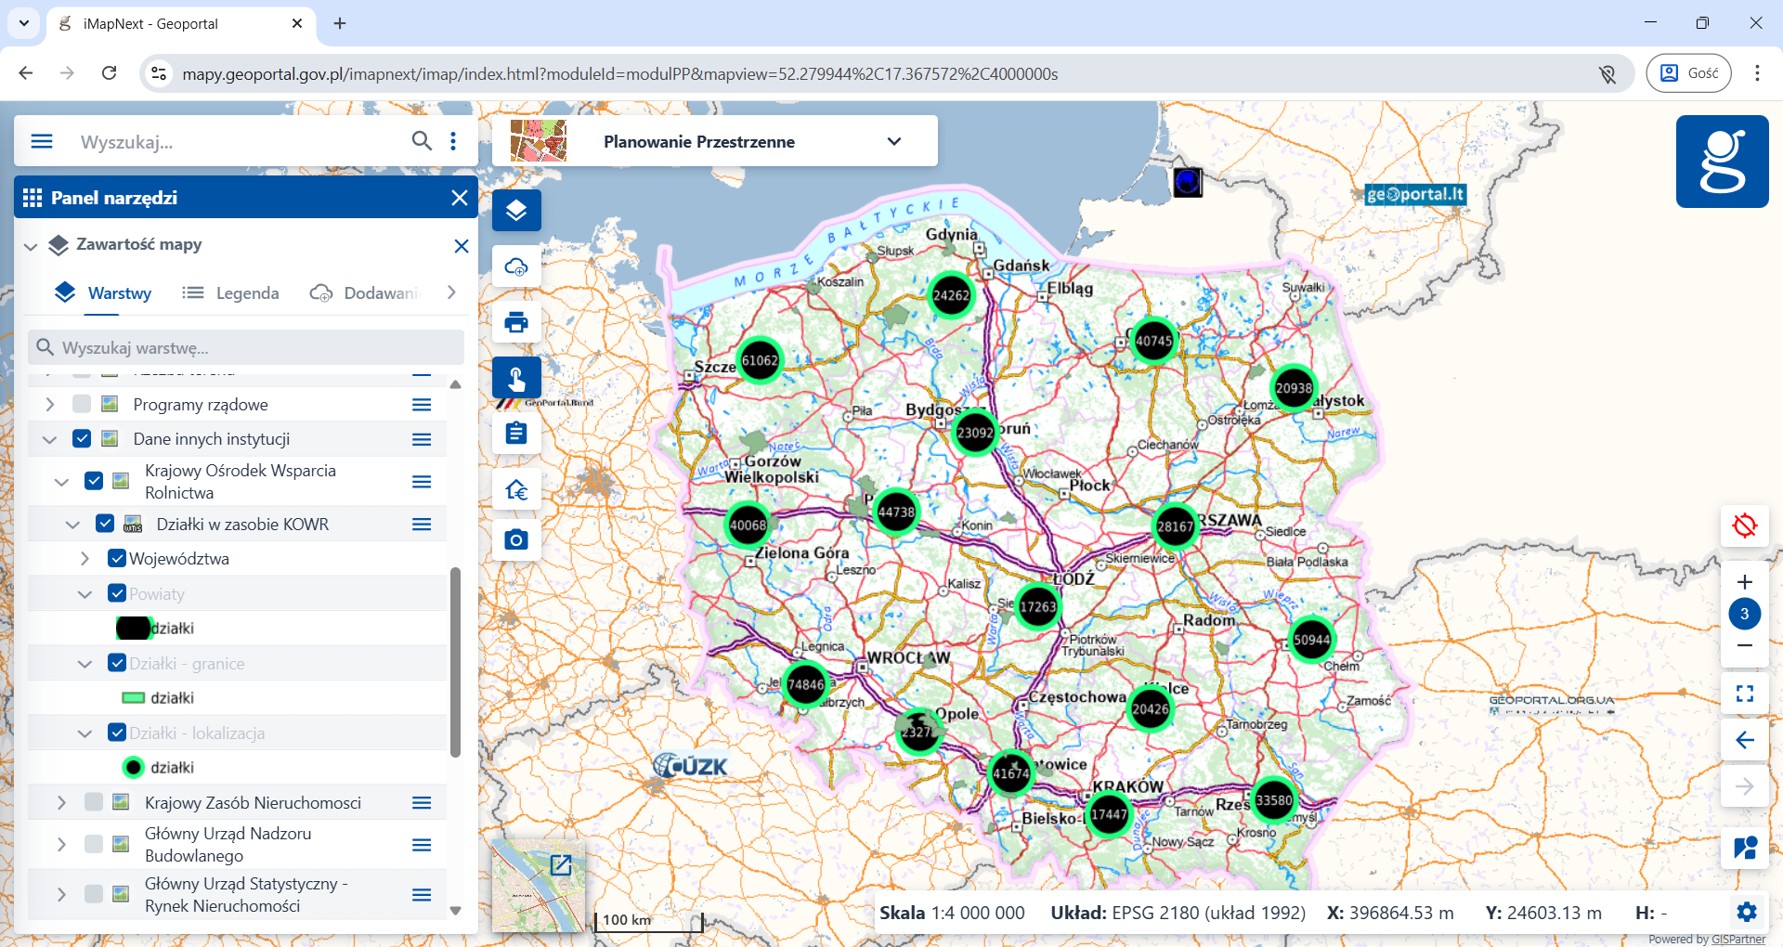Viewport: 1783px width, 947px height.
Task: Zoom in on the map
Action: (x=1744, y=582)
